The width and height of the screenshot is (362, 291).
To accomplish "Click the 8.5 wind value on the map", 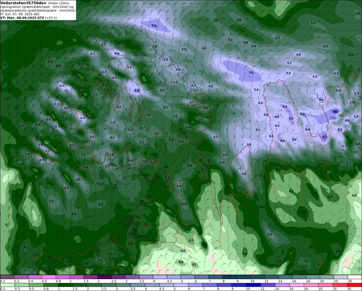I will click(x=336, y=112).
